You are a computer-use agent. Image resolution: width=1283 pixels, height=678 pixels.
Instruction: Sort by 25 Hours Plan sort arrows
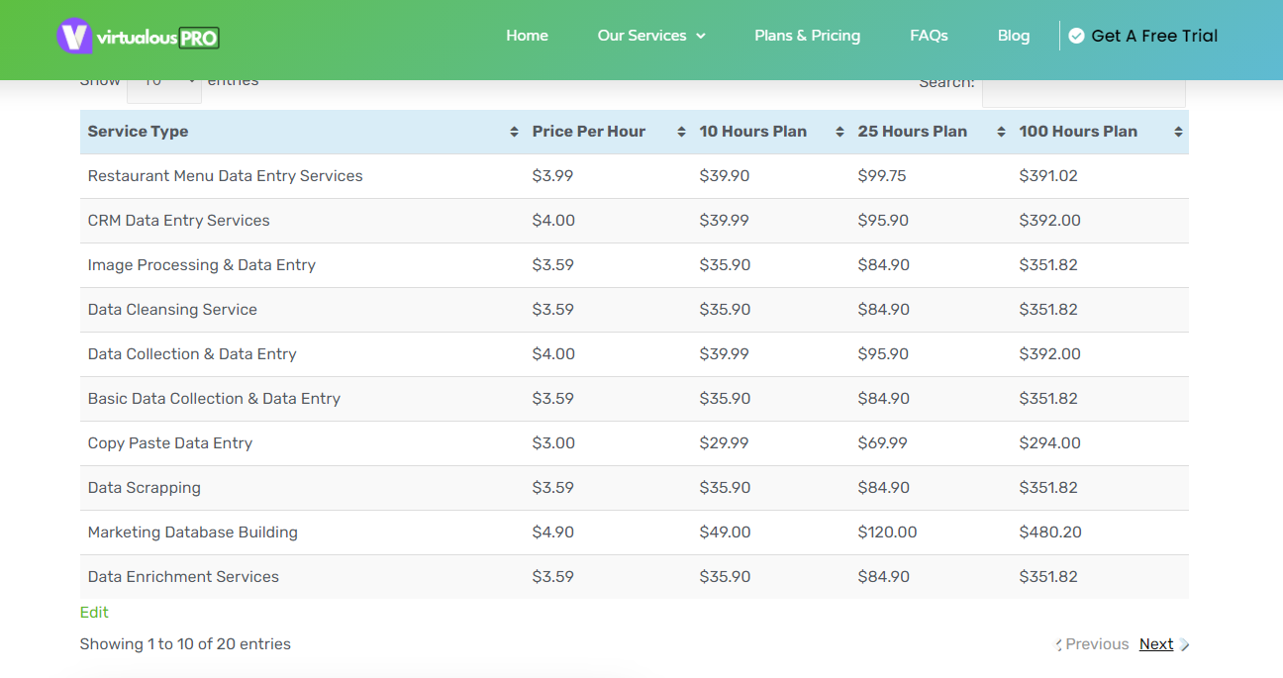pos(1001,132)
